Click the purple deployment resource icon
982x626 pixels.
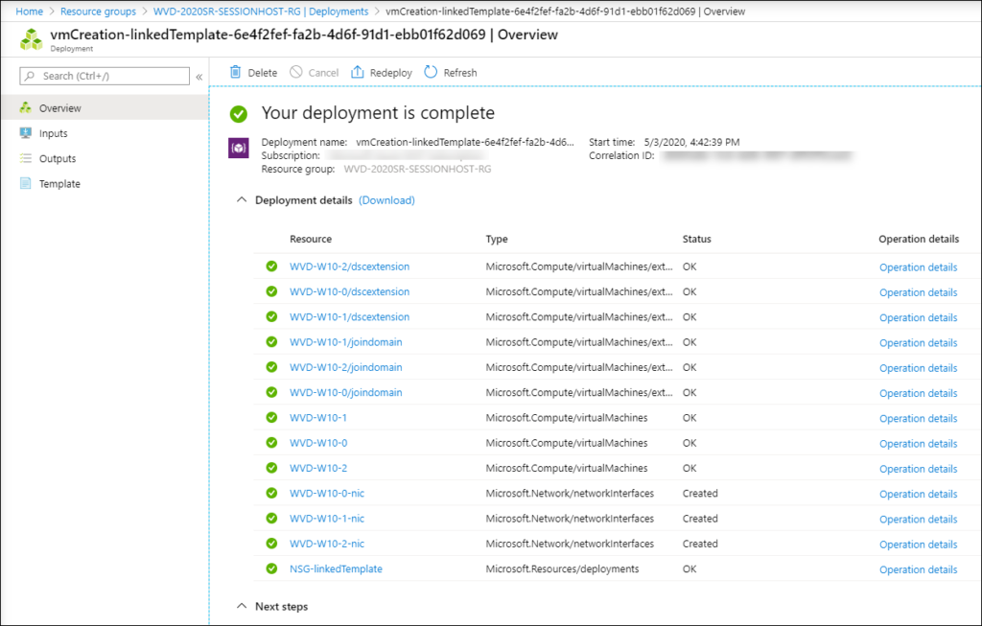[239, 149]
